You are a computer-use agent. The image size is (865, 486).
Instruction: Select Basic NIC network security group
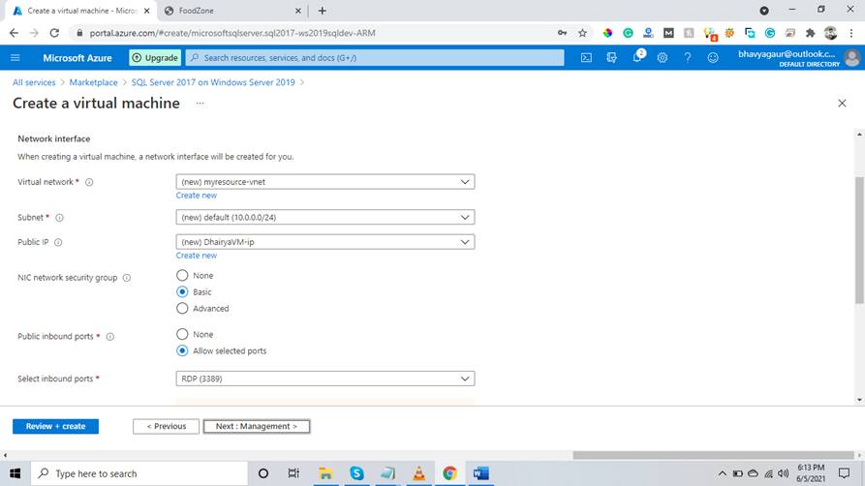click(x=182, y=291)
